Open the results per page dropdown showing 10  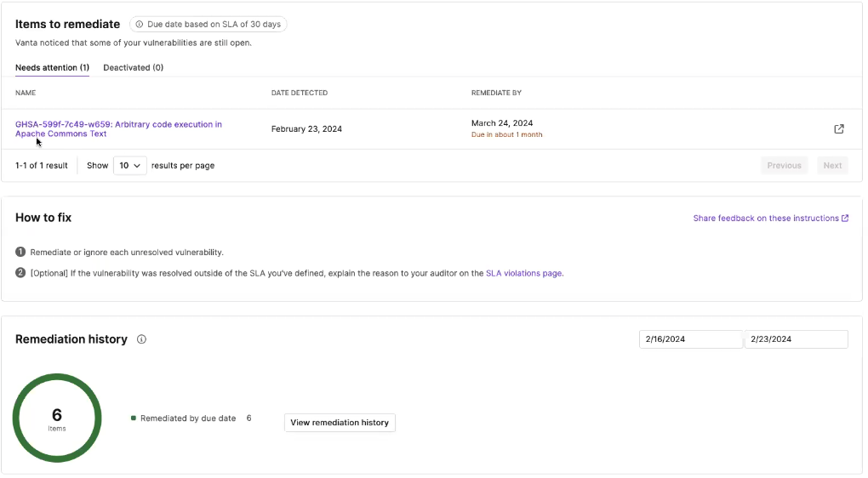point(130,165)
